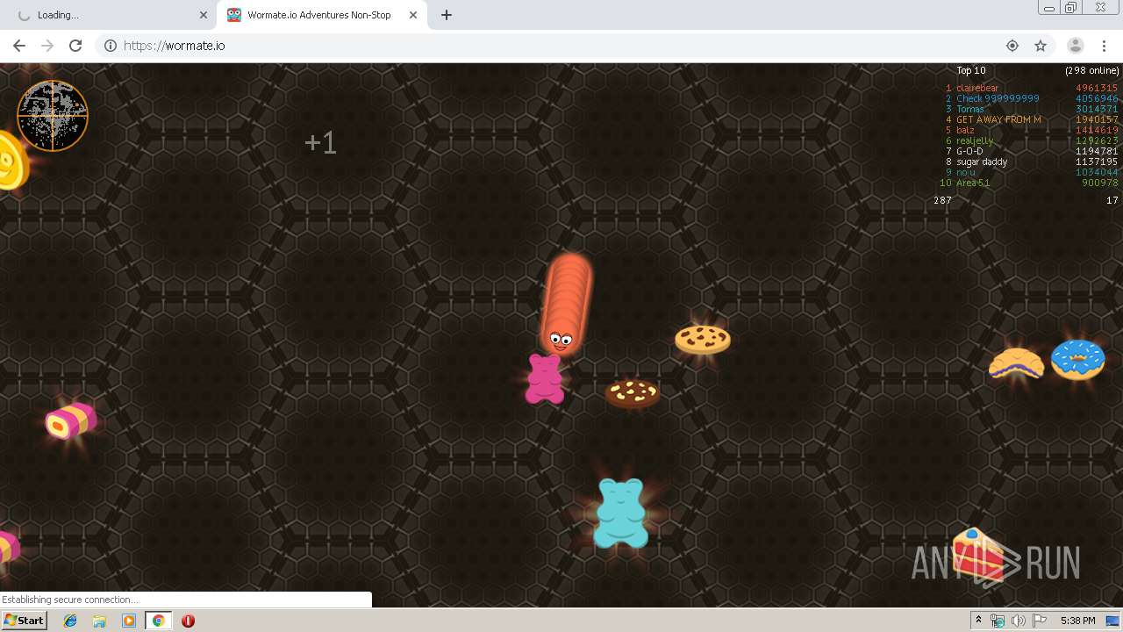This screenshot has height=632, width=1123.
Task: Open the volume control in system tray
Action: [x=1018, y=621]
